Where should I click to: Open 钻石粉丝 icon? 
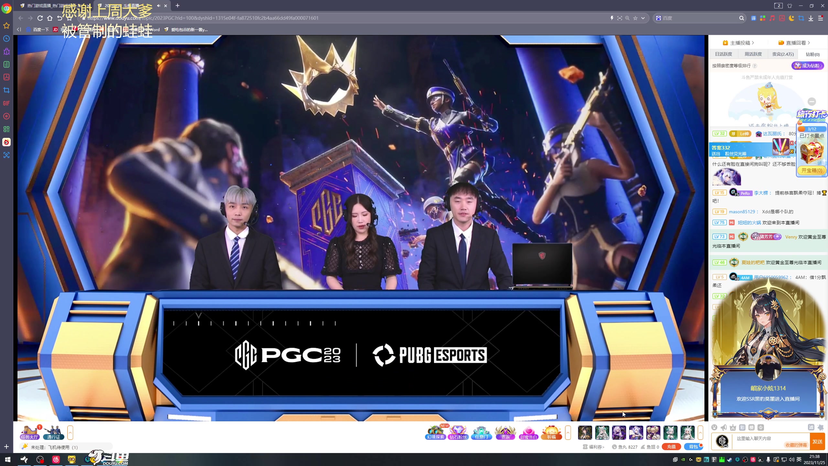pos(458,433)
